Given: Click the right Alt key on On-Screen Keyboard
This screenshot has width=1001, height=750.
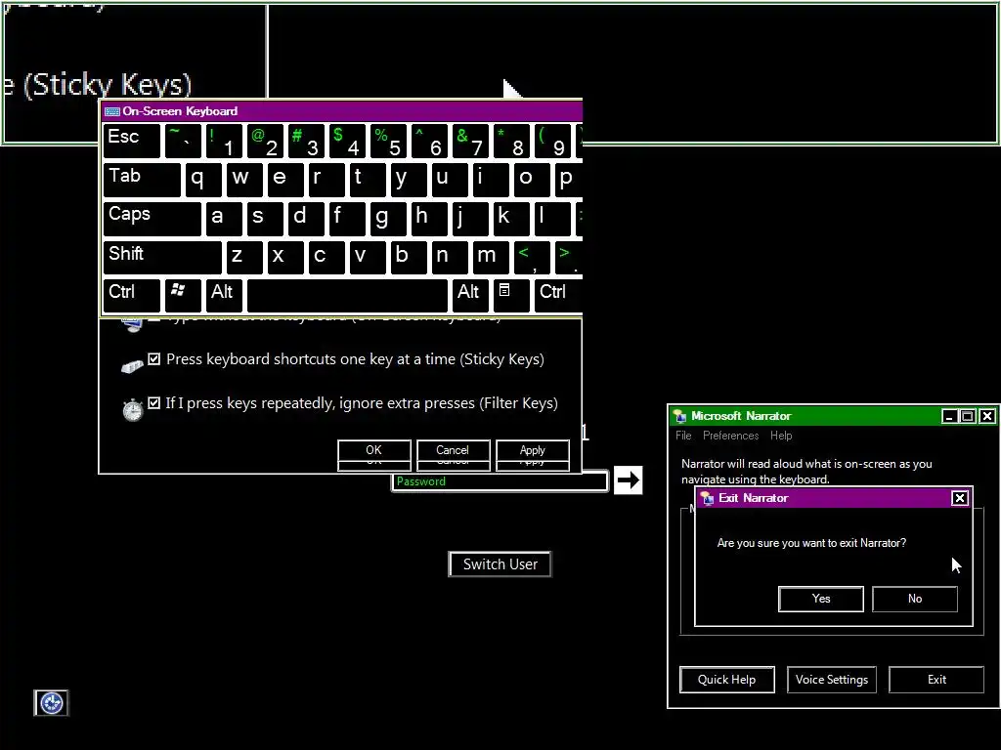Looking at the screenshot, I should click(470, 295).
